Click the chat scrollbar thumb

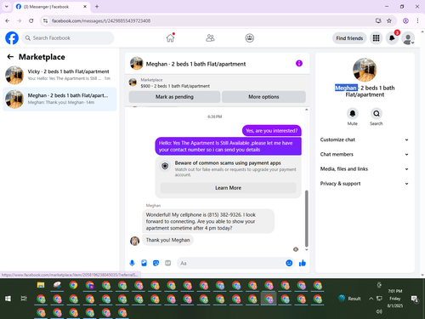tap(306, 219)
